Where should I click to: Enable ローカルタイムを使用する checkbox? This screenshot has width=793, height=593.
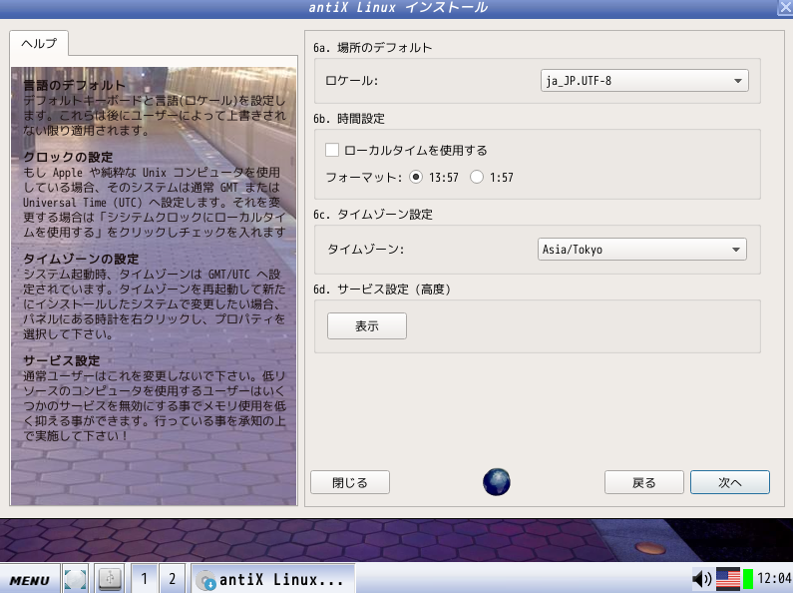332,150
